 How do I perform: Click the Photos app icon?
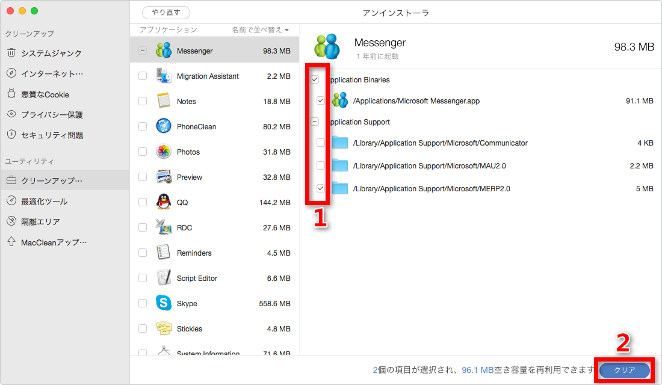point(163,152)
